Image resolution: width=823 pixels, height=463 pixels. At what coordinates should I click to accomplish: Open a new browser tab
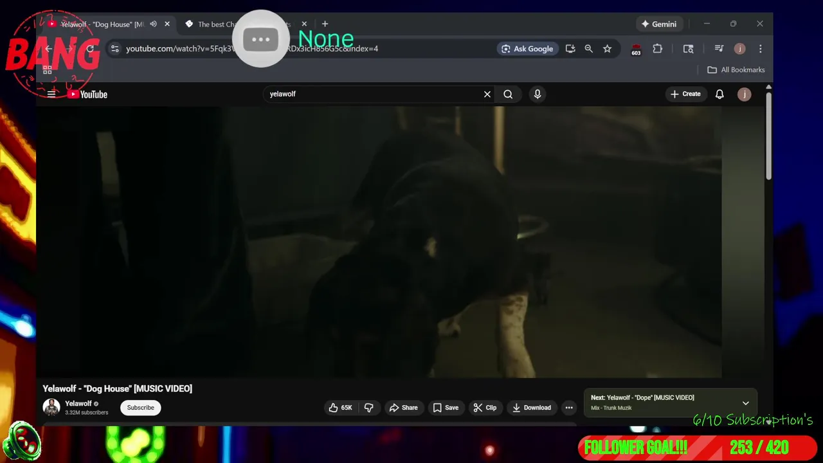coord(325,24)
